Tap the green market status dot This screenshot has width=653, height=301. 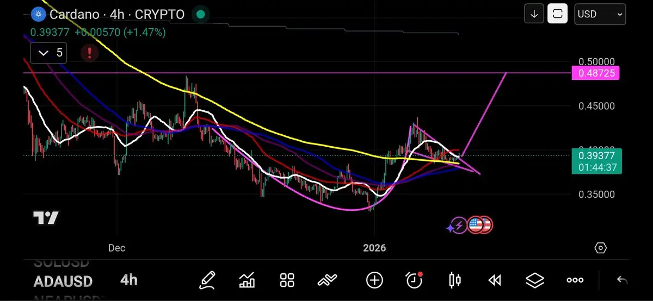(200, 14)
